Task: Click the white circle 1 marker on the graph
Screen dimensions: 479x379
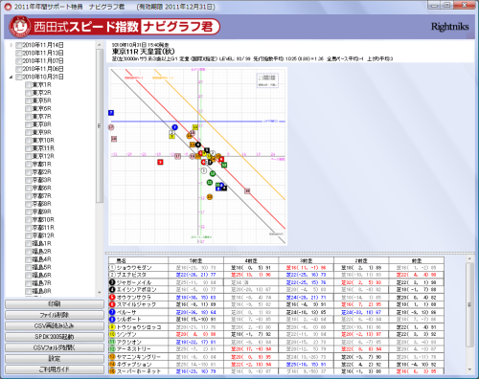Action: click(x=204, y=171)
